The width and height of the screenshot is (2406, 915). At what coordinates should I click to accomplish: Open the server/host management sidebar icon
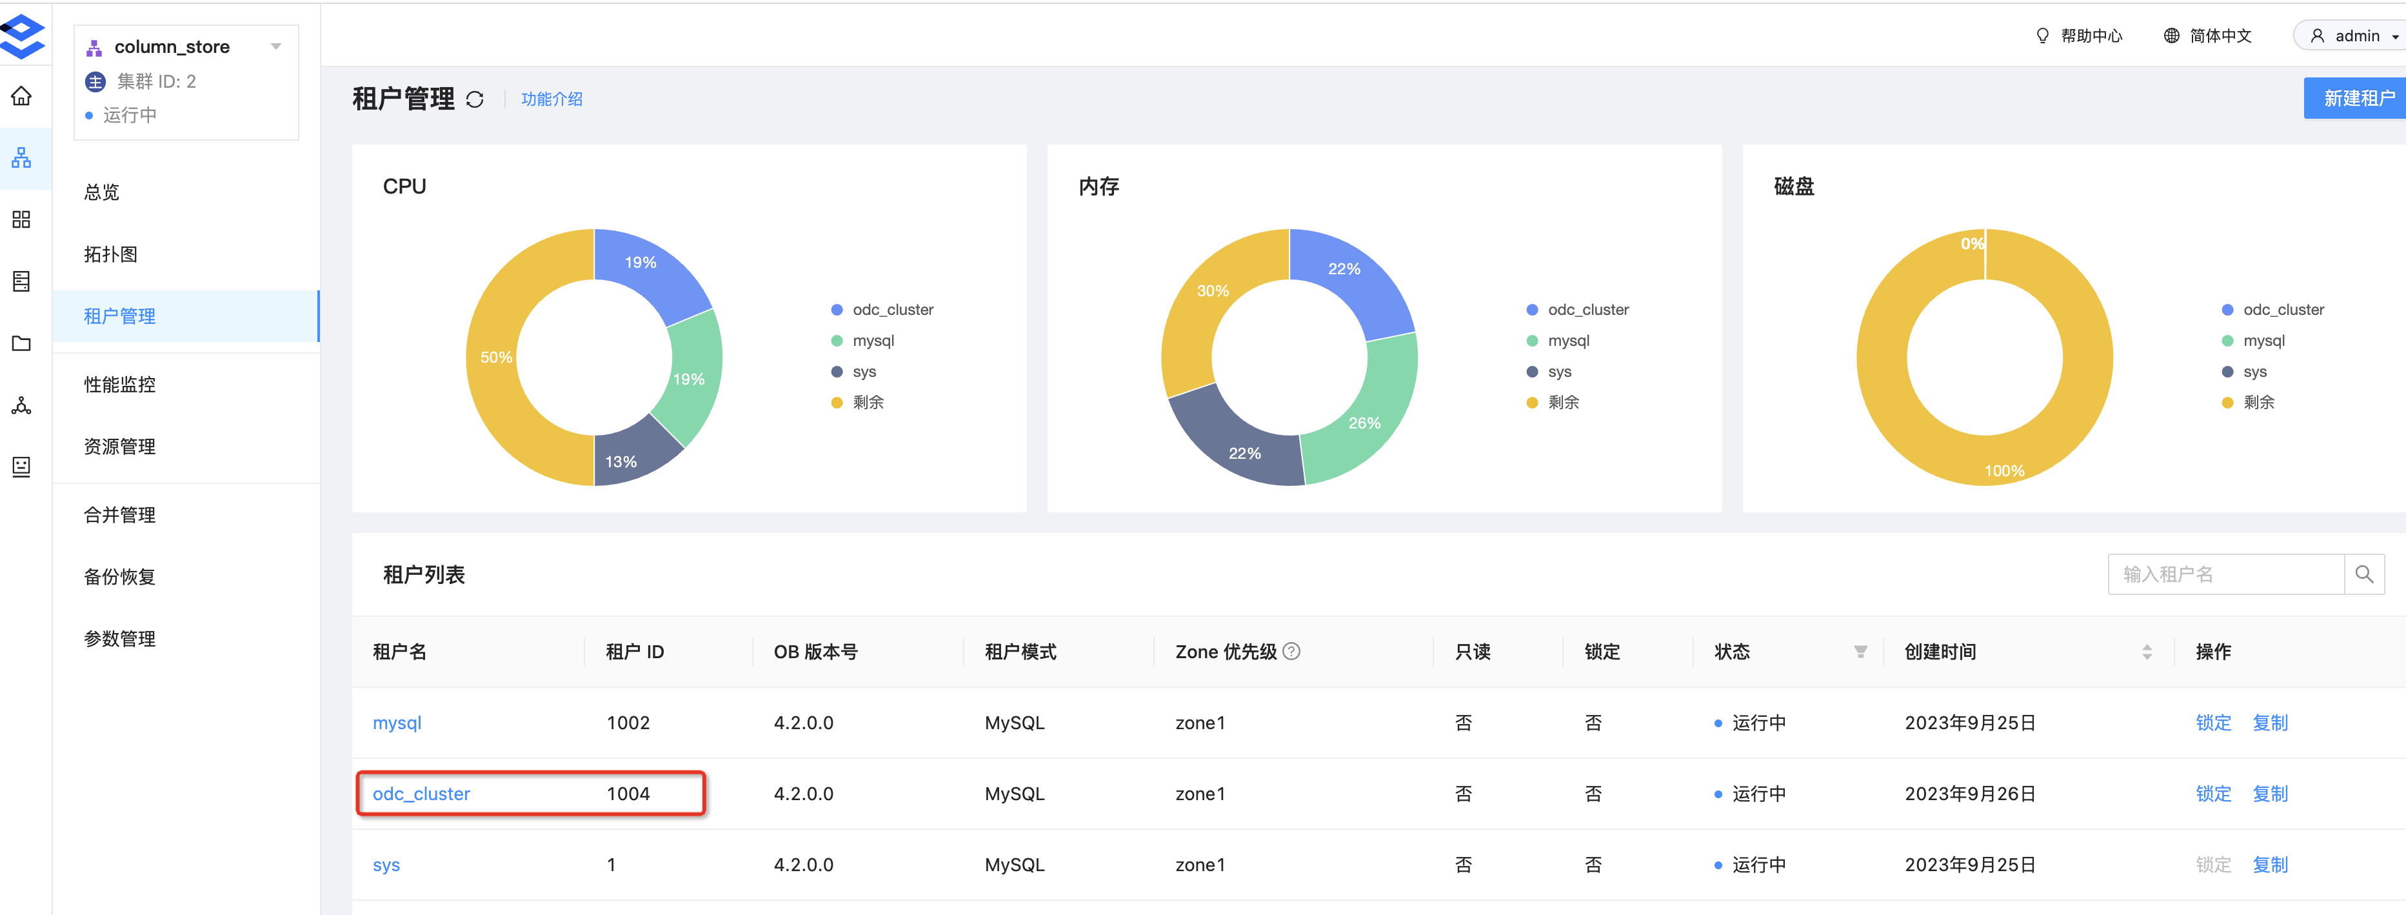[x=23, y=281]
